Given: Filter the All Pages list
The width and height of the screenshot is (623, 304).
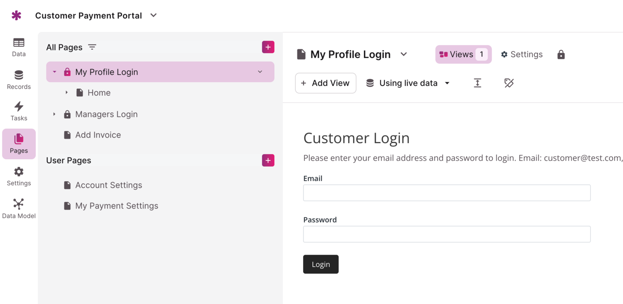Looking at the screenshot, I should click(92, 47).
